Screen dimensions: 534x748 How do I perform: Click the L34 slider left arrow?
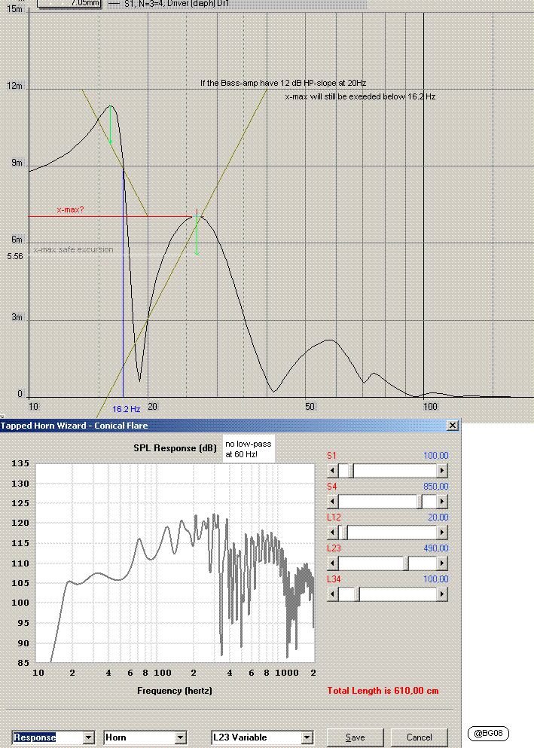pyautogui.click(x=333, y=594)
